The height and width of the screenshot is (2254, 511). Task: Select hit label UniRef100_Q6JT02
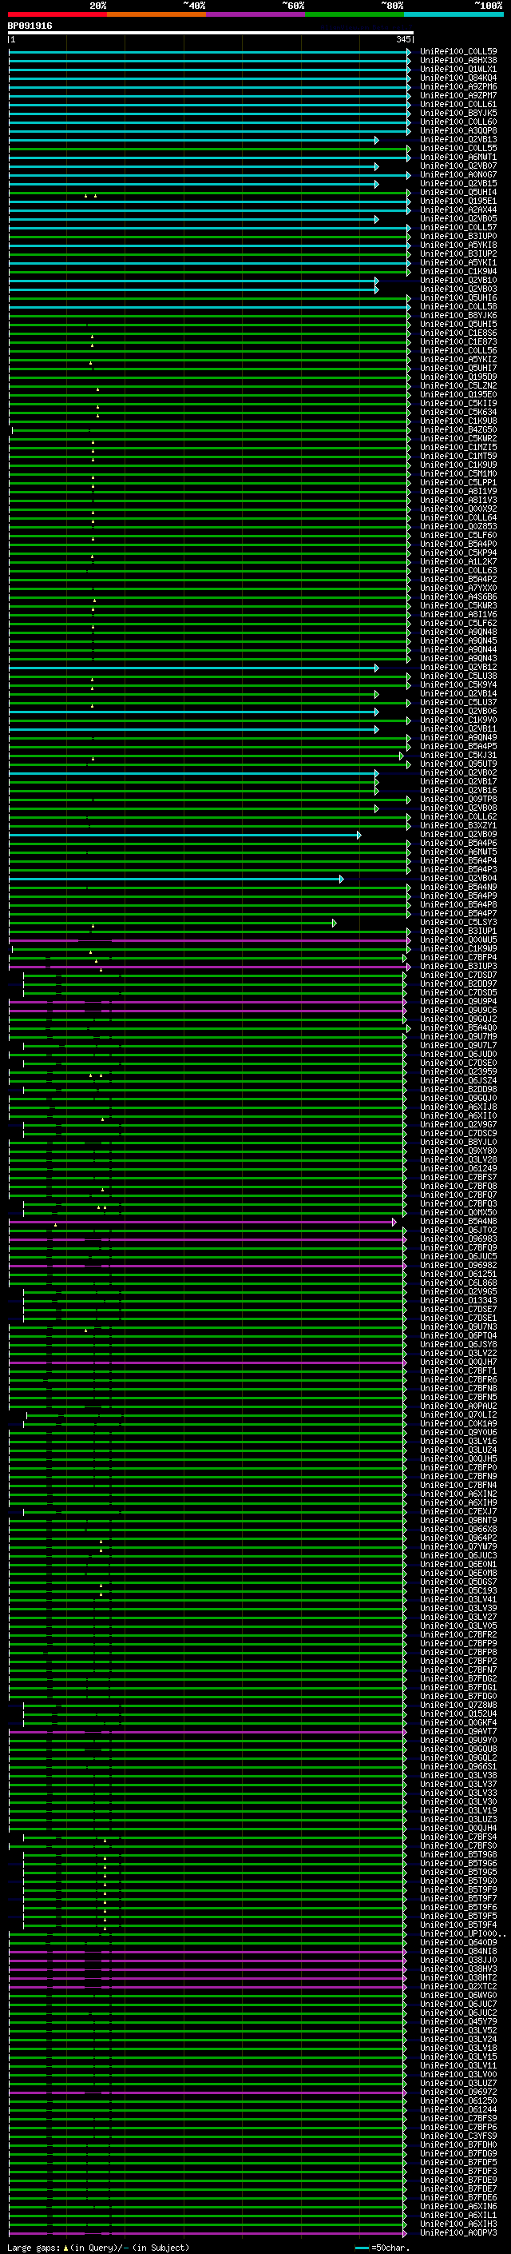(458, 1231)
